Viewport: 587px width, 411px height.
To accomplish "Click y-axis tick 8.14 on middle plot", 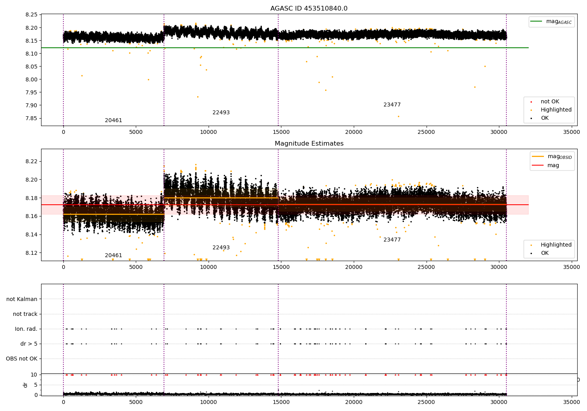I will point(31,234).
